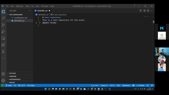
Task: Click Prettier in the status bar
Action: (140, 85)
